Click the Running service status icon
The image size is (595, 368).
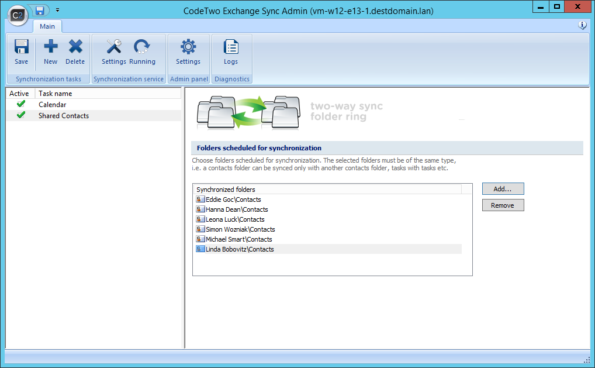click(142, 47)
